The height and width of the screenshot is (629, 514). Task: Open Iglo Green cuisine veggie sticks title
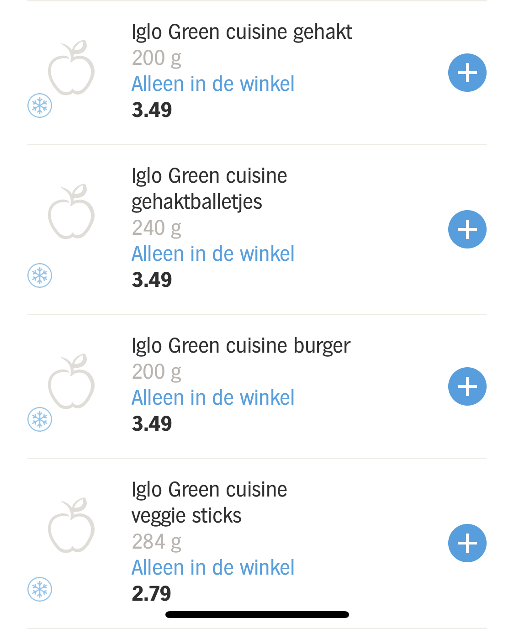pyautogui.click(x=209, y=502)
